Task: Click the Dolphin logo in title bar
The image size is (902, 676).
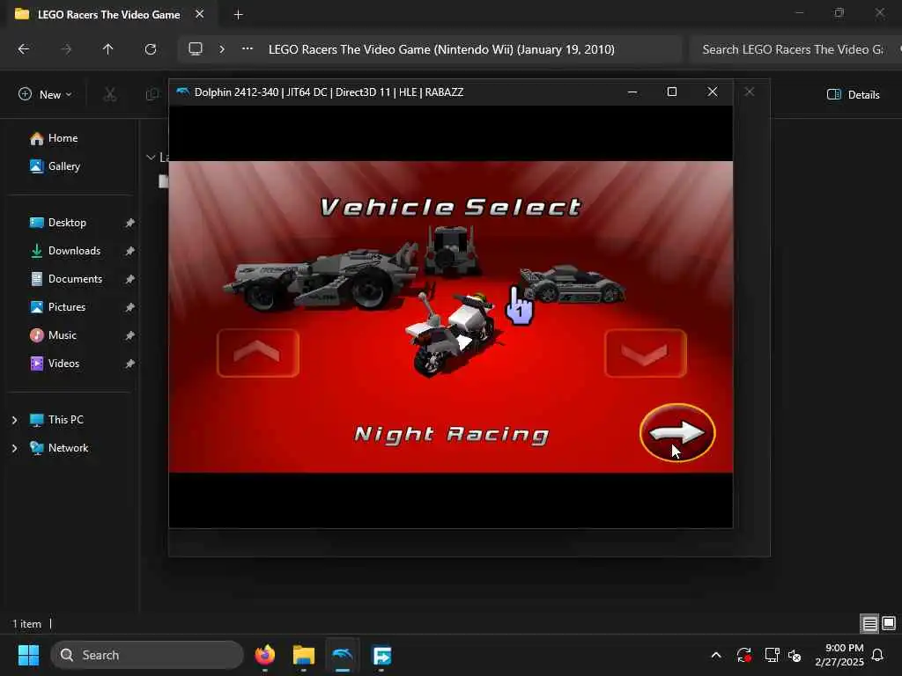Action: [183, 92]
